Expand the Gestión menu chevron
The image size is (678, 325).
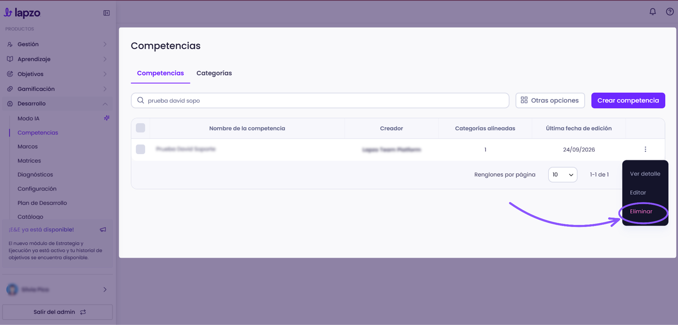[105, 44]
